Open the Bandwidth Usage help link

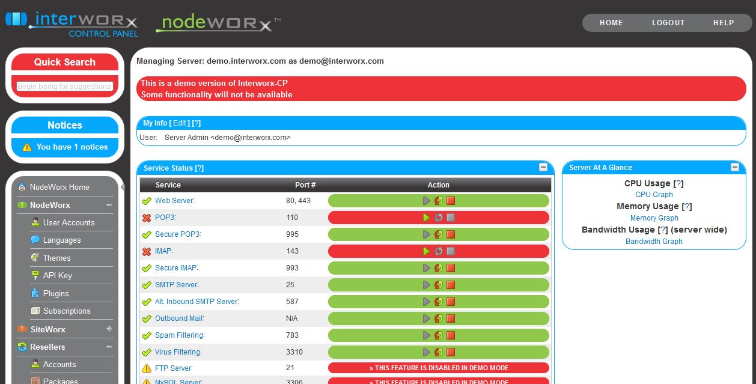(663, 230)
